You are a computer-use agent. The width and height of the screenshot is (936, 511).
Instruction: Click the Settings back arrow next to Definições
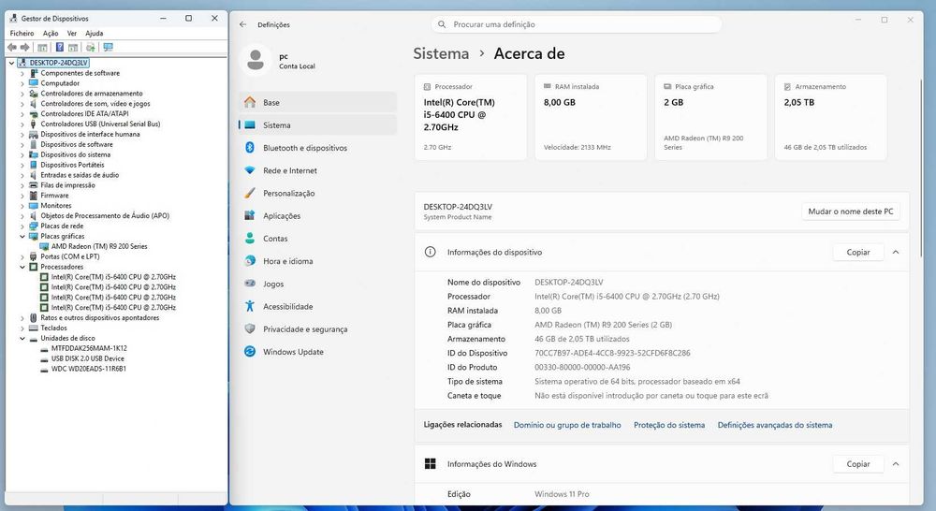point(242,24)
